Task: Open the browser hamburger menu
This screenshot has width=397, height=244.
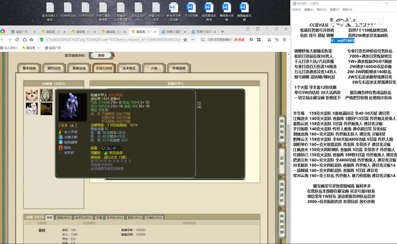Action: [x=285, y=40]
